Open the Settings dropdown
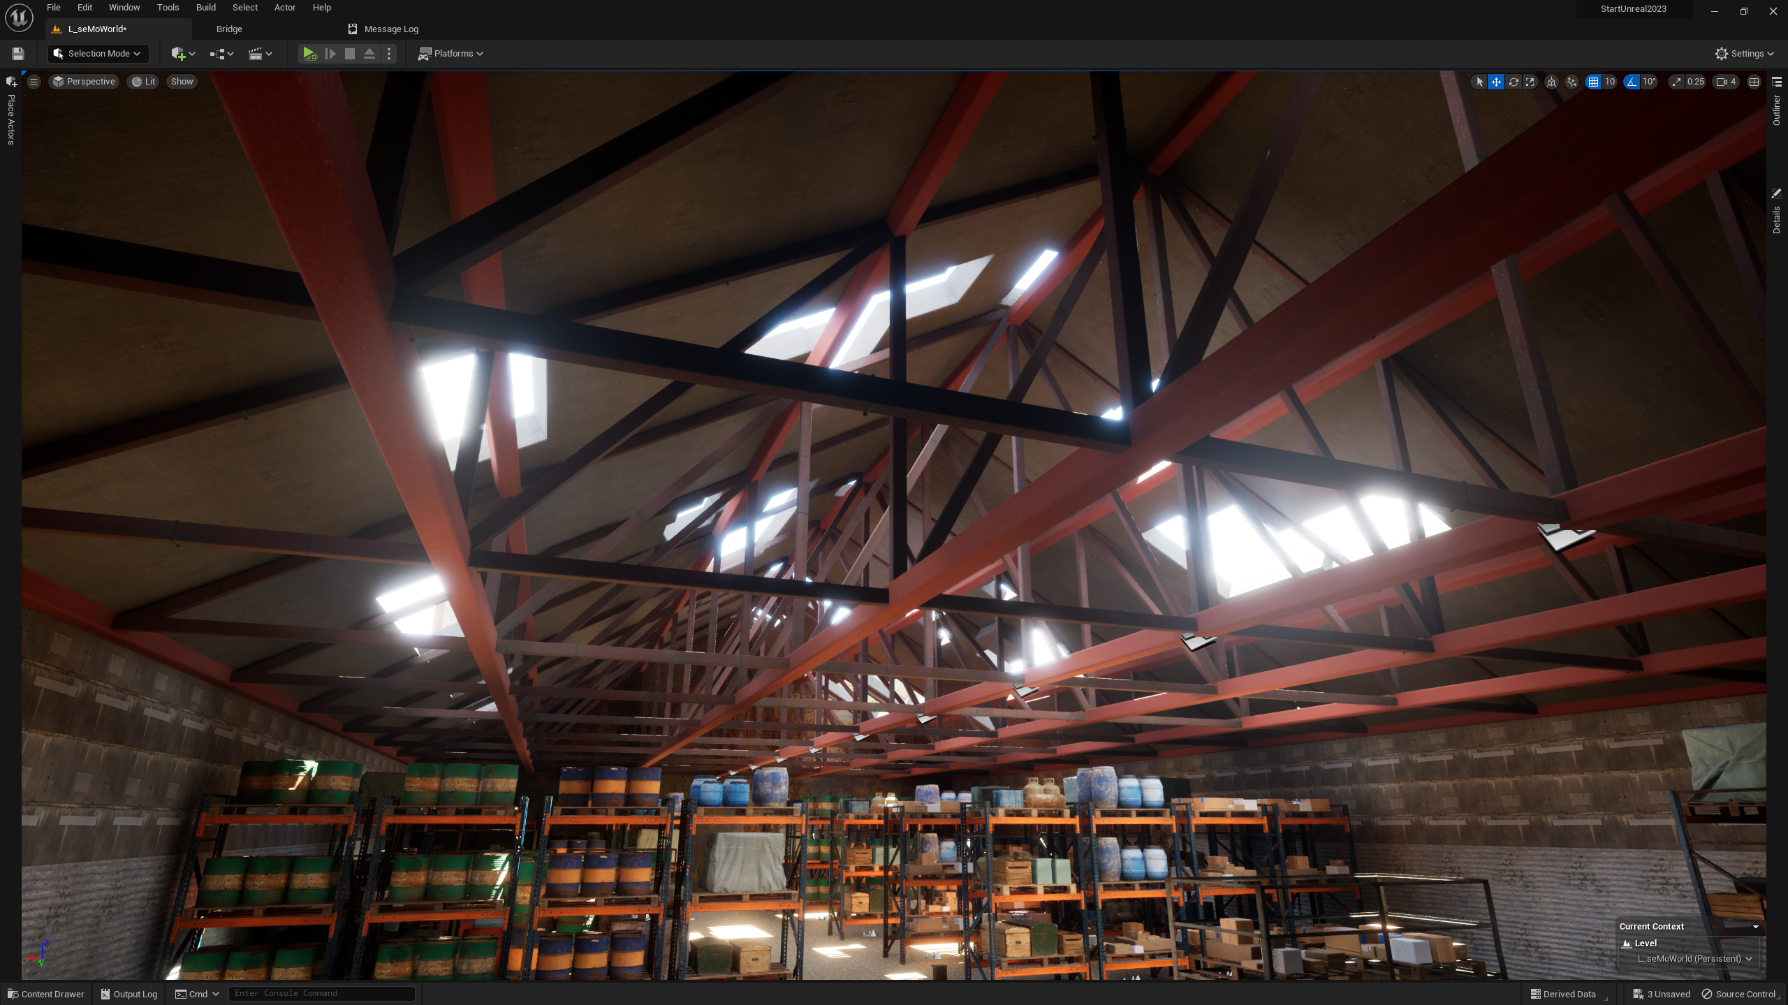Screen dimensions: 1788x1005 (x=1743, y=54)
